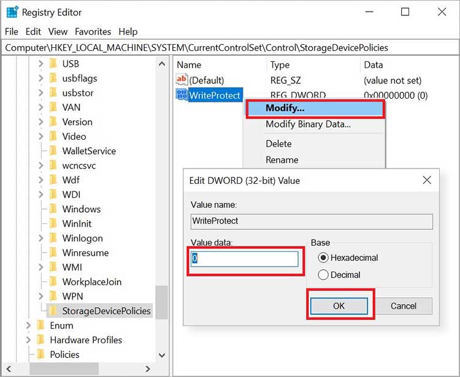Click the WPN folder icon

point(53,296)
